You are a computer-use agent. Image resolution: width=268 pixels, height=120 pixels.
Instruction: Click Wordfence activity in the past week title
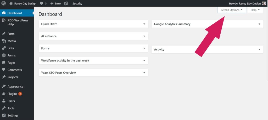(x=65, y=60)
